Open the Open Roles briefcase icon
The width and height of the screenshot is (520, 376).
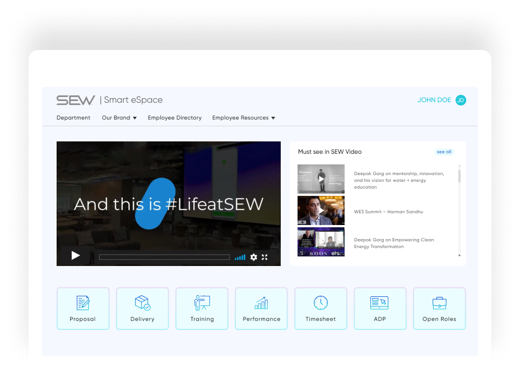tap(439, 303)
